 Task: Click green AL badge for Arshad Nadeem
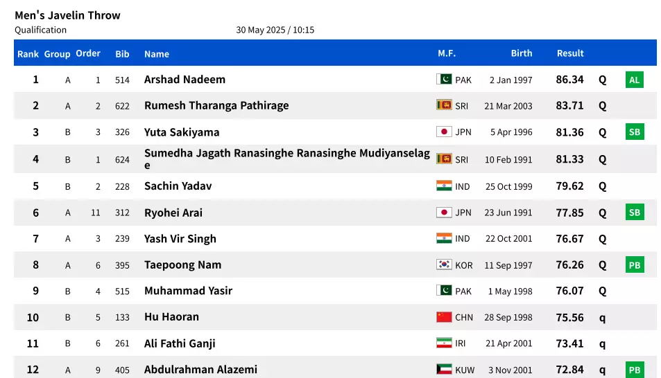(x=634, y=80)
